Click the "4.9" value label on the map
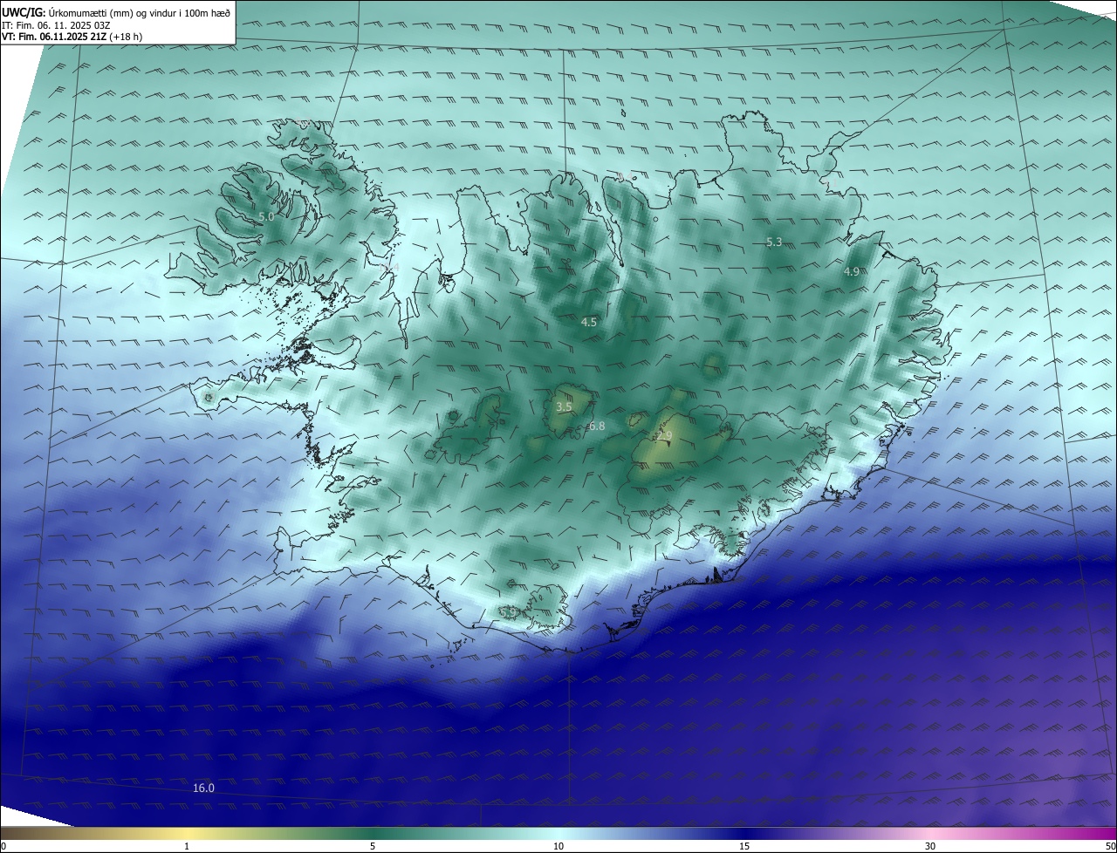The image size is (1117, 853). click(852, 272)
